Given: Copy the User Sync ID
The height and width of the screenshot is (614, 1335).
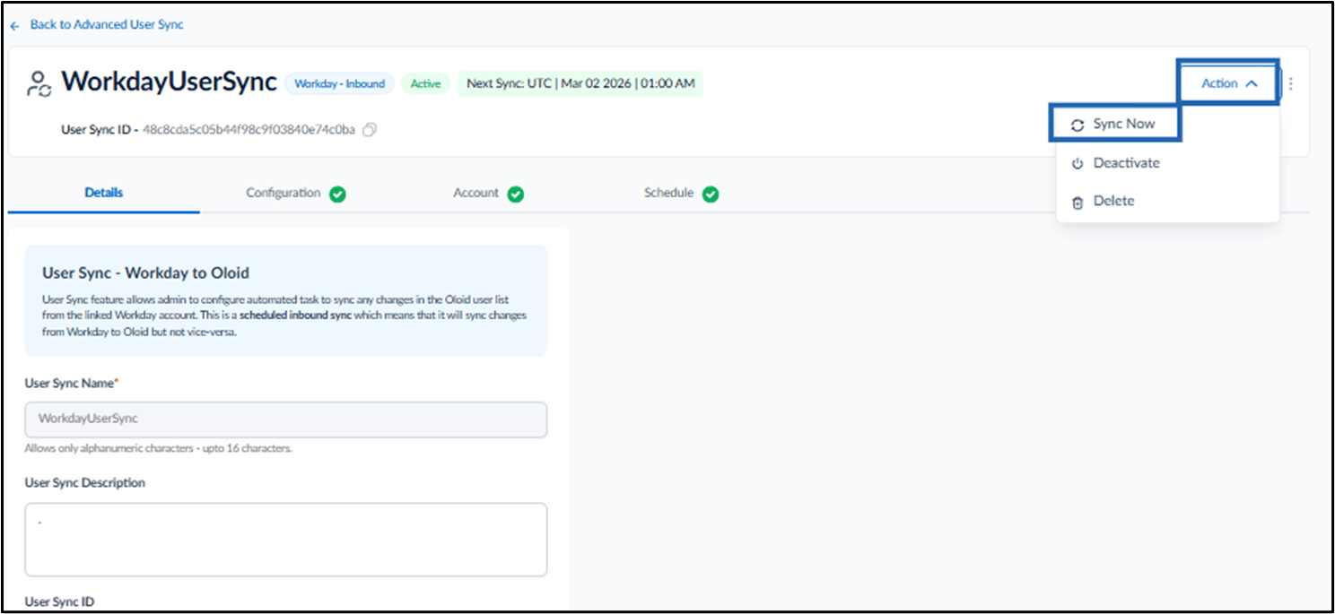Looking at the screenshot, I should (370, 130).
